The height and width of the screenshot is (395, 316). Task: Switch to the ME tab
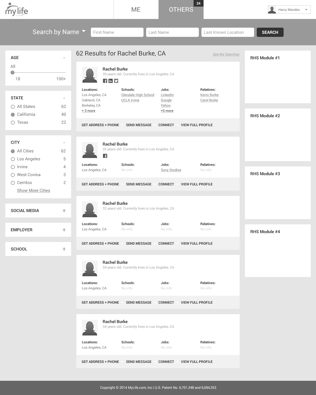pyautogui.click(x=136, y=9)
